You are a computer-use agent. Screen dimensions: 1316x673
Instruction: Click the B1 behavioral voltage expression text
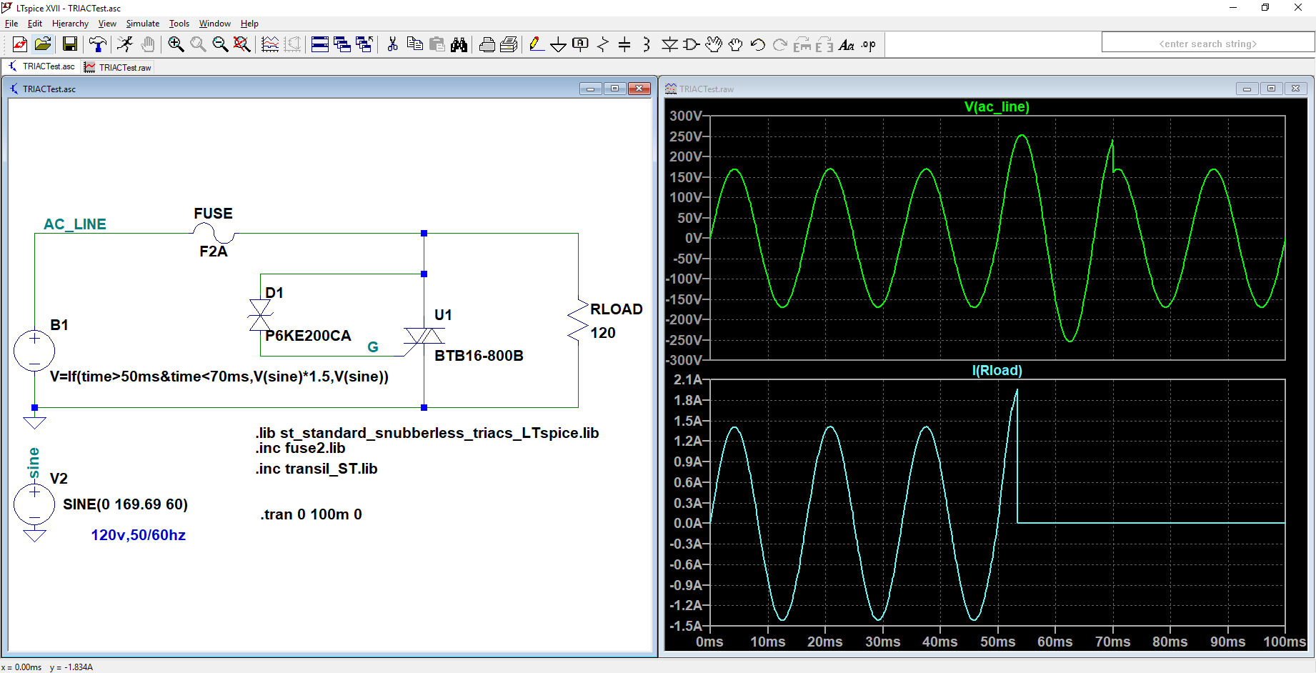[219, 377]
